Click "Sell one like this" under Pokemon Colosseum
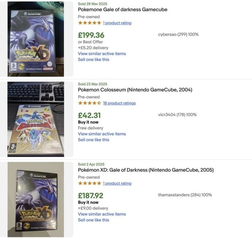Image resolution: width=252 pixels, height=238 pixels. pyautogui.click(x=94, y=140)
